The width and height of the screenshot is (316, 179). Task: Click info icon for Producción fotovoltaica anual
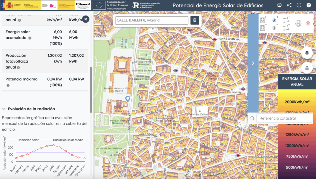(x=18, y=68)
